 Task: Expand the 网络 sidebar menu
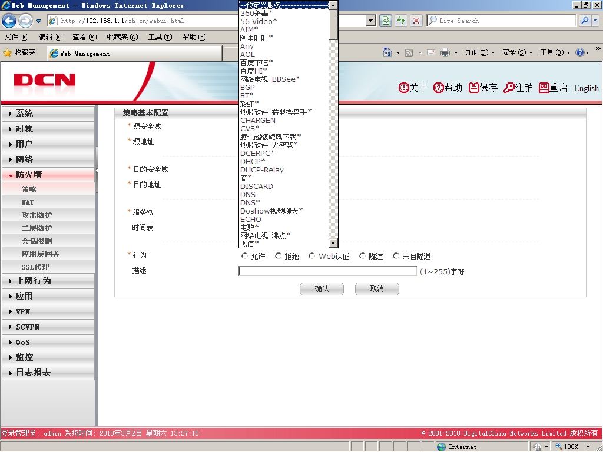click(x=48, y=159)
